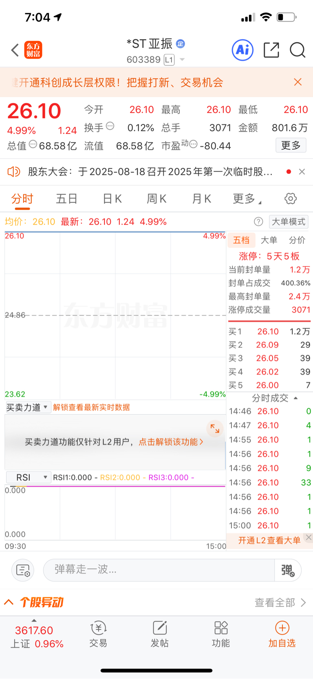Select the 买1 26.10 order row
313x679 pixels.
point(269,332)
